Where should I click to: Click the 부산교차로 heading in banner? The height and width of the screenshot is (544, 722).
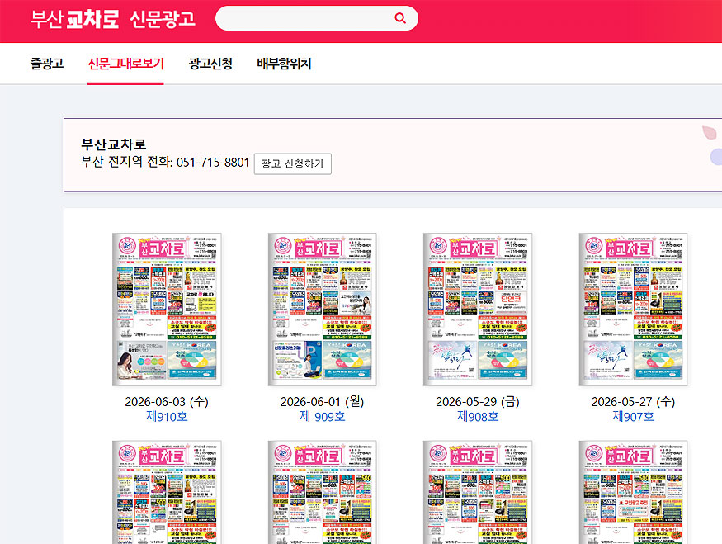(x=114, y=144)
